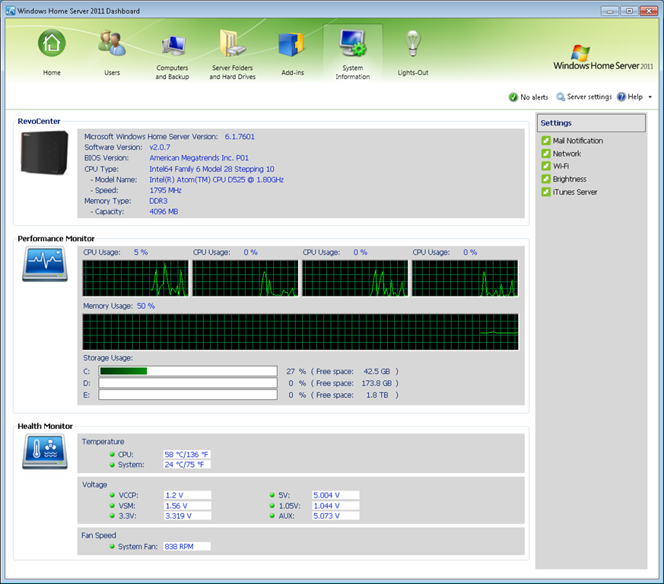Click the Memory Usage graph

coord(300,332)
